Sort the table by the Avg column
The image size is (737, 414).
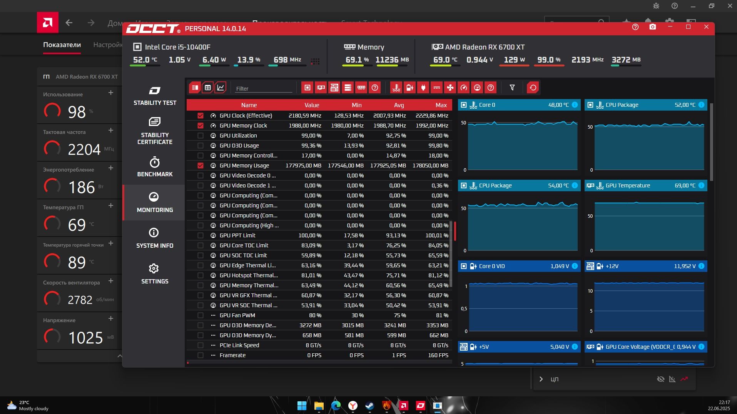(399, 105)
